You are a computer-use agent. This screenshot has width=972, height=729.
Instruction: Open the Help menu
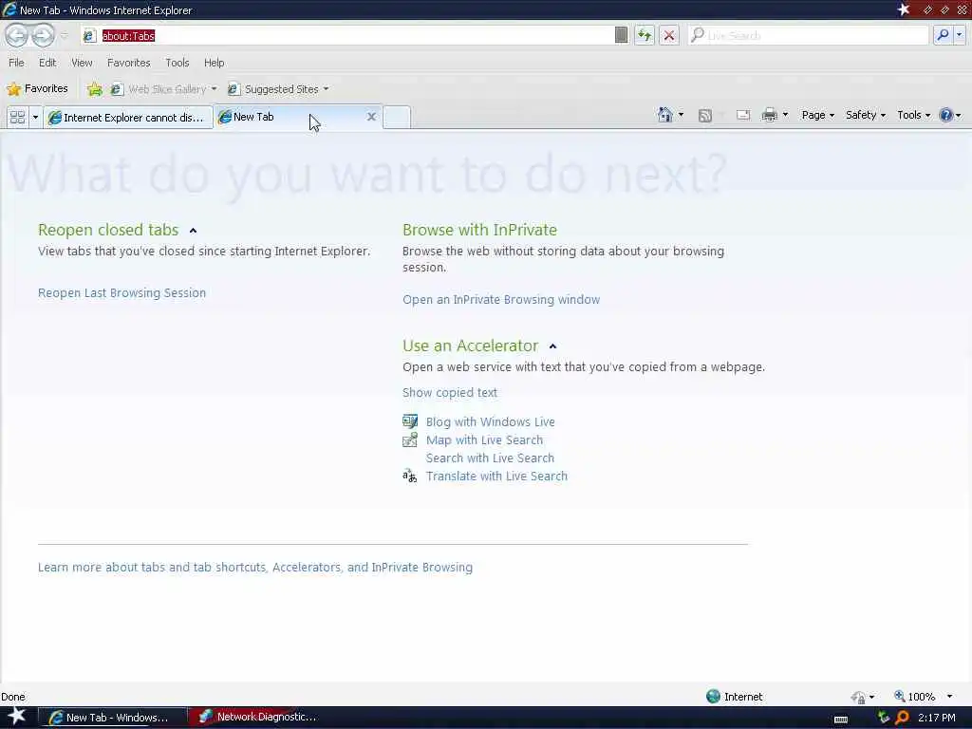click(214, 63)
